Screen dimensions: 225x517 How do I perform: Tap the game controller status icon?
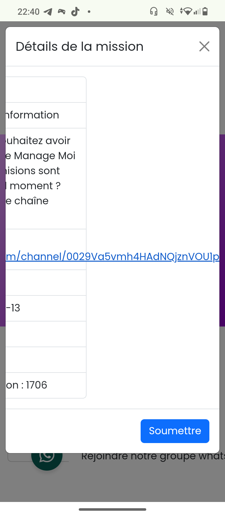(x=62, y=12)
